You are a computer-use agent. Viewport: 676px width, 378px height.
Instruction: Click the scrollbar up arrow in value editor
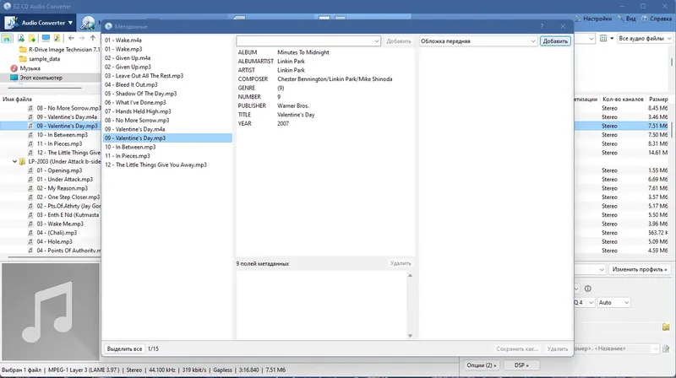click(410, 276)
